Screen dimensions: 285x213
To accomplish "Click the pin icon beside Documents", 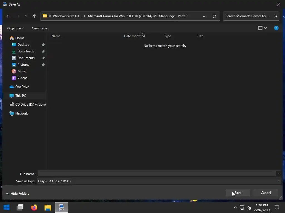I will click(x=43, y=58).
